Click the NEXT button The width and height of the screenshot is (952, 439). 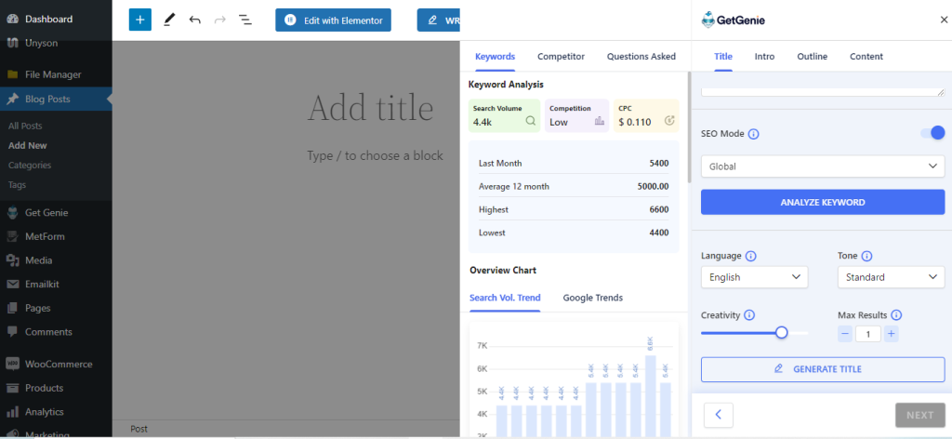coord(919,416)
